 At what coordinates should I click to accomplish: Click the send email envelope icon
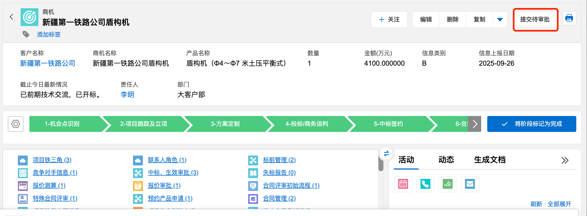(x=470, y=184)
